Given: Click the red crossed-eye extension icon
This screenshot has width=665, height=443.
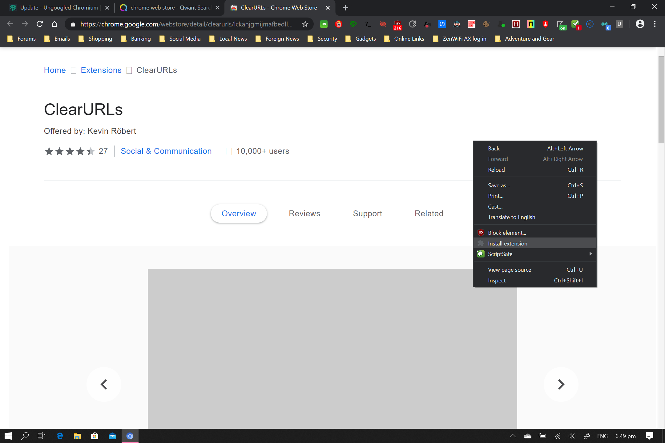Looking at the screenshot, I should point(383,24).
